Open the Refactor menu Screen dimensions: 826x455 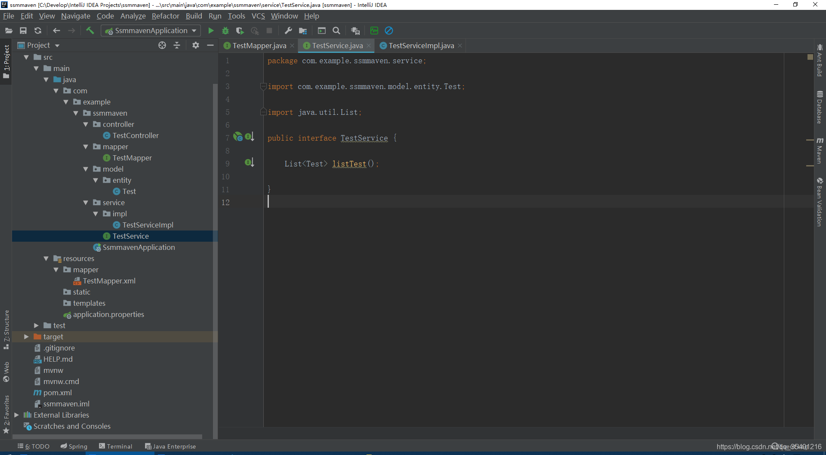165,16
